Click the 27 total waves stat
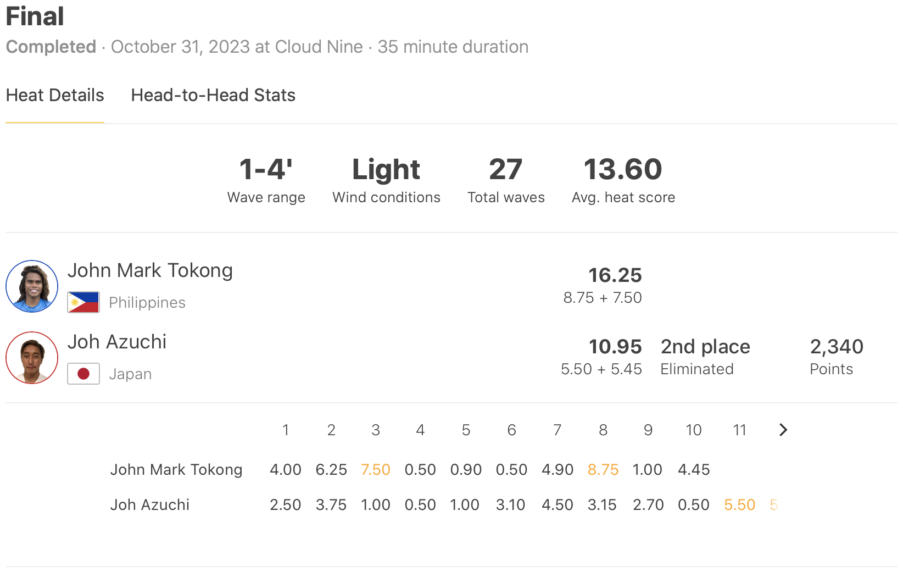 click(x=505, y=169)
